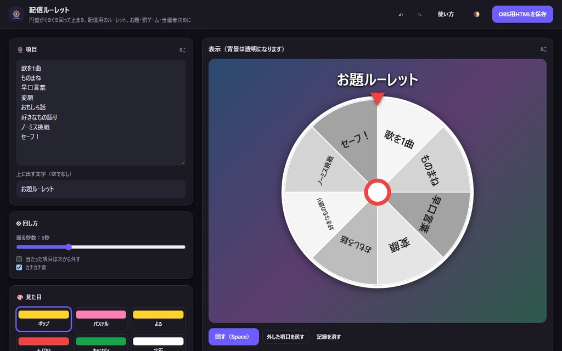Click the wheel icon beside 項目 heading

coord(20,49)
